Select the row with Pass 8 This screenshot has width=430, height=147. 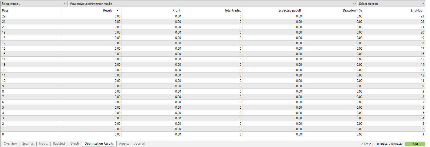point(213,91)
